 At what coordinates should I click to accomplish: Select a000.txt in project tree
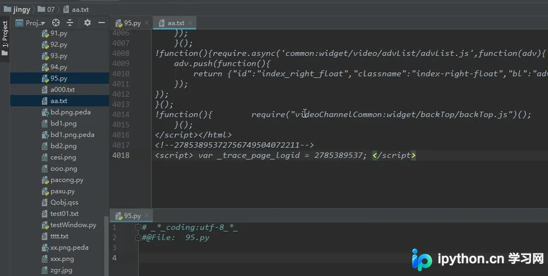coord(62,90)
